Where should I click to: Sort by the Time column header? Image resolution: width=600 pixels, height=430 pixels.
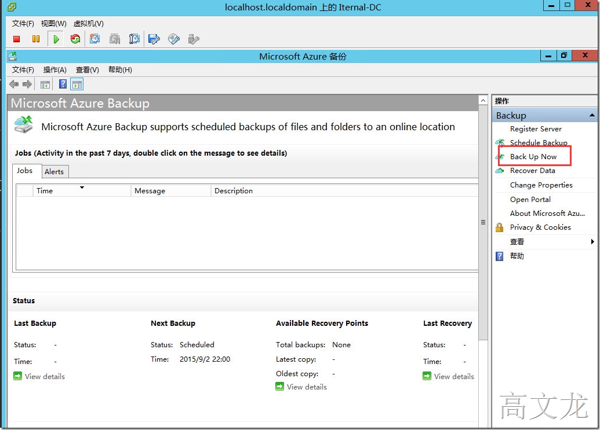tap(82, 190)
